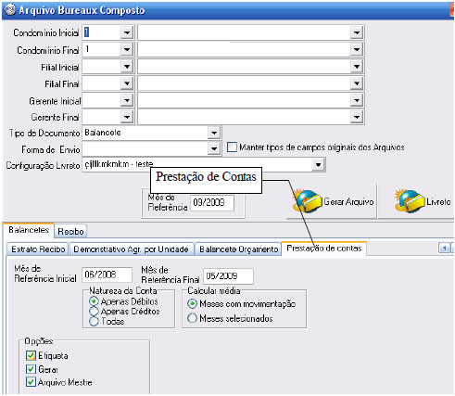455x396 pixels.
Task: Click Mês de Referência Inicial field
Action: coord(107,275)
